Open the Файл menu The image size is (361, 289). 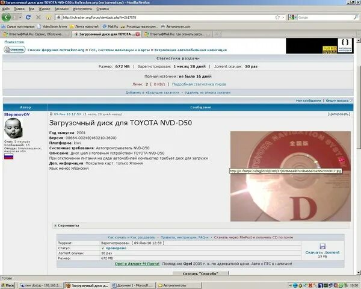[x=6, y=9]
